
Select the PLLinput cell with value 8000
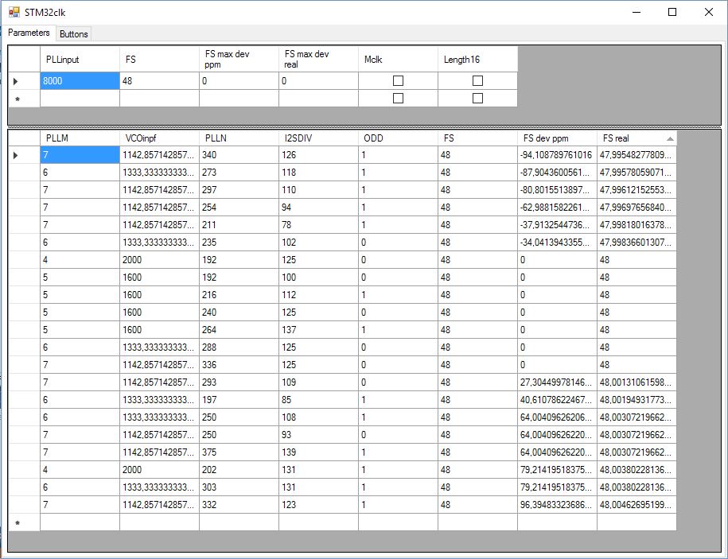point(80,81)
